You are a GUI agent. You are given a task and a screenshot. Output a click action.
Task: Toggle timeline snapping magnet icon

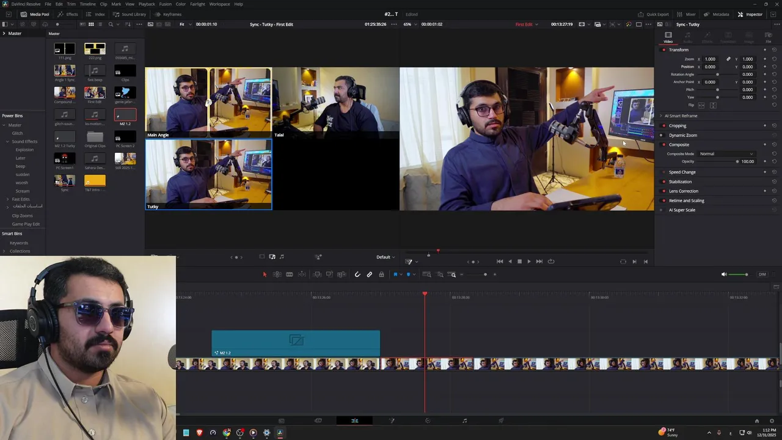click(357, 274)
